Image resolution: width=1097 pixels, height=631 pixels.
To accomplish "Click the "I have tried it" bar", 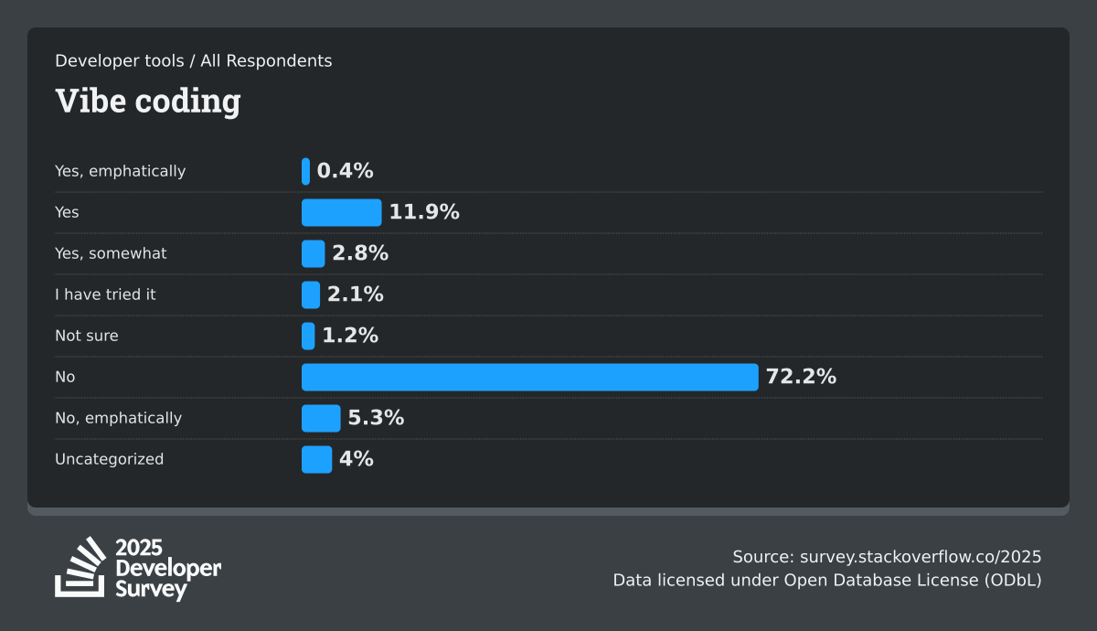I will (x=311, y=294).
